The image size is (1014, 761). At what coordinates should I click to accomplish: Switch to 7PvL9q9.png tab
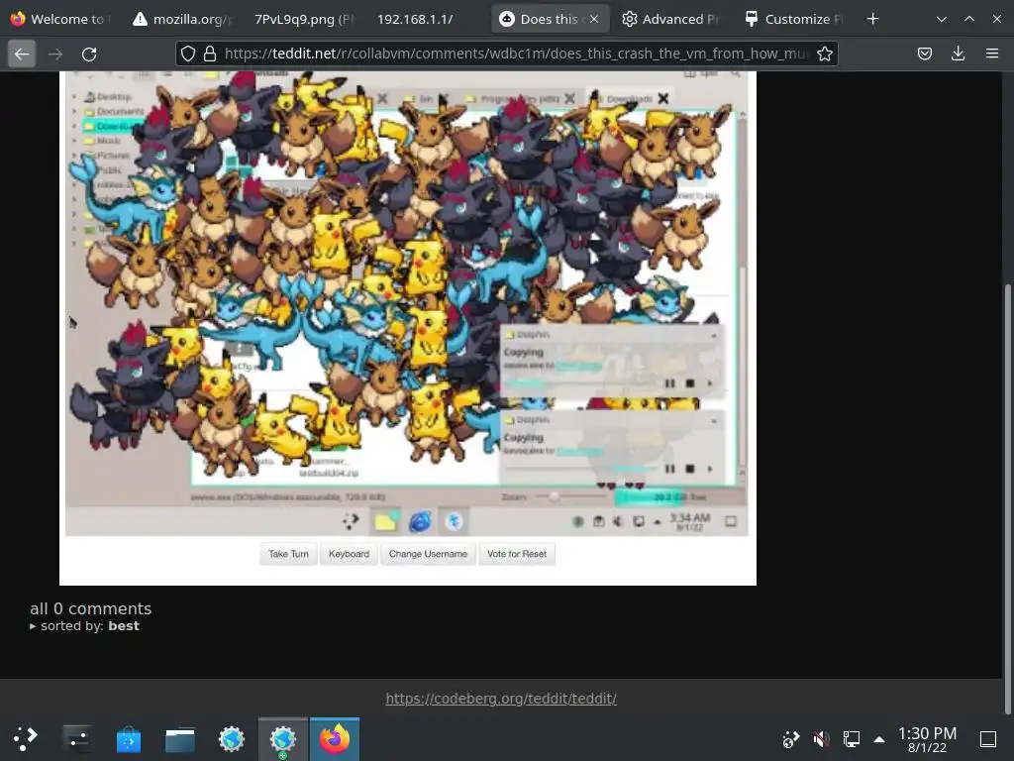304,19
